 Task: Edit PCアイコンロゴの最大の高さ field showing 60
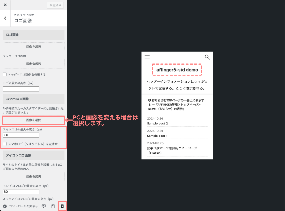pos(21,192)
